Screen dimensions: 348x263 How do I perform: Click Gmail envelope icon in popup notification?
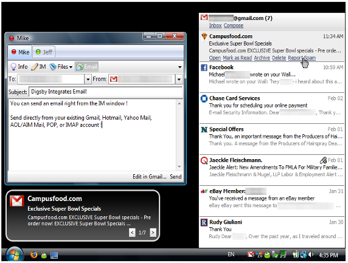[x=17, y=200]
